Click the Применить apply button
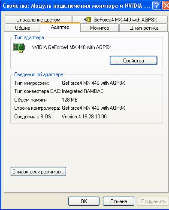Image resolution: width=169 pixels, height=210 pixels. (x=153, y=201)
